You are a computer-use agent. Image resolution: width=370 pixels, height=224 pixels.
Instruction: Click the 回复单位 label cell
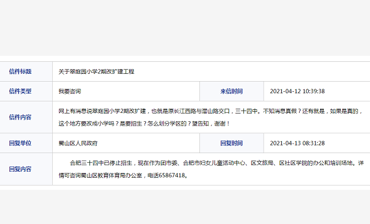click(26, 143)
